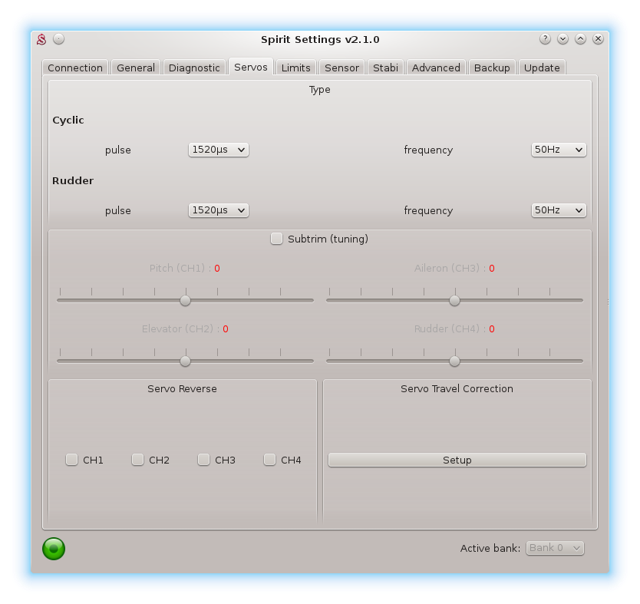Open the Active bank selector
The width and height of the screenshot is (640, 604).
coord(555,548)
